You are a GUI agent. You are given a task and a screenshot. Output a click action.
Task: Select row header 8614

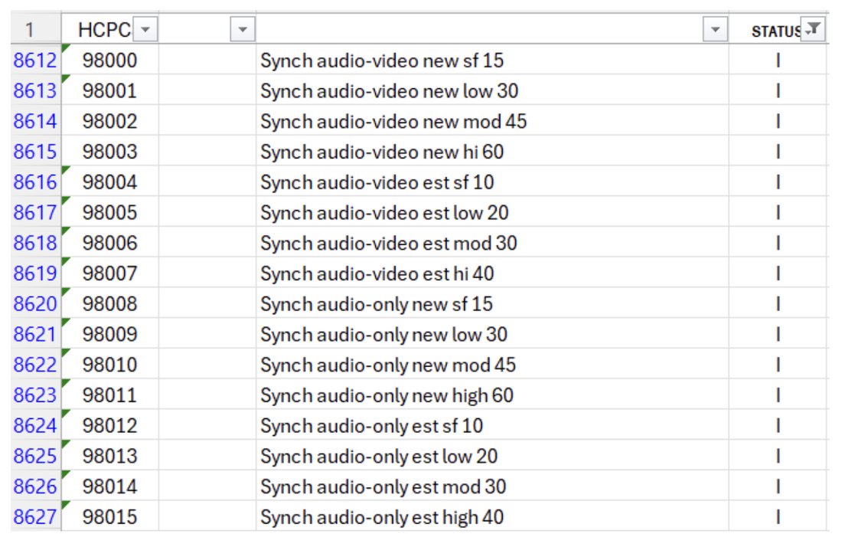pos(35,121)
